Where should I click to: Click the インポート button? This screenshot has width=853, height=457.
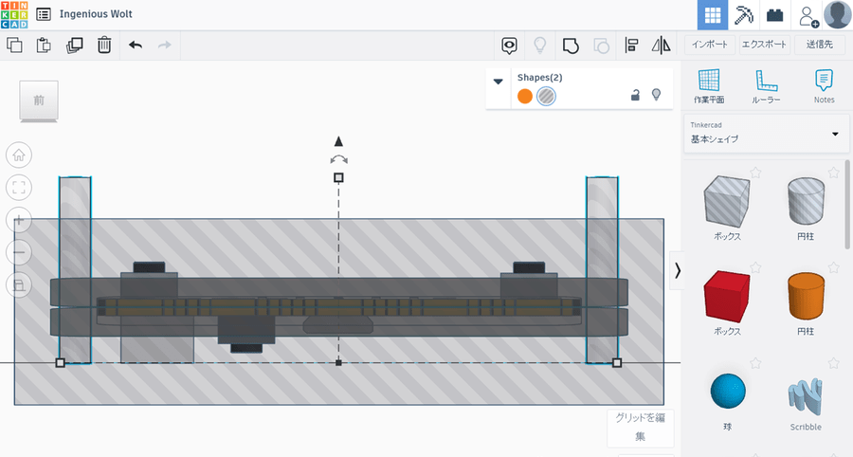(x=710, y=45)
